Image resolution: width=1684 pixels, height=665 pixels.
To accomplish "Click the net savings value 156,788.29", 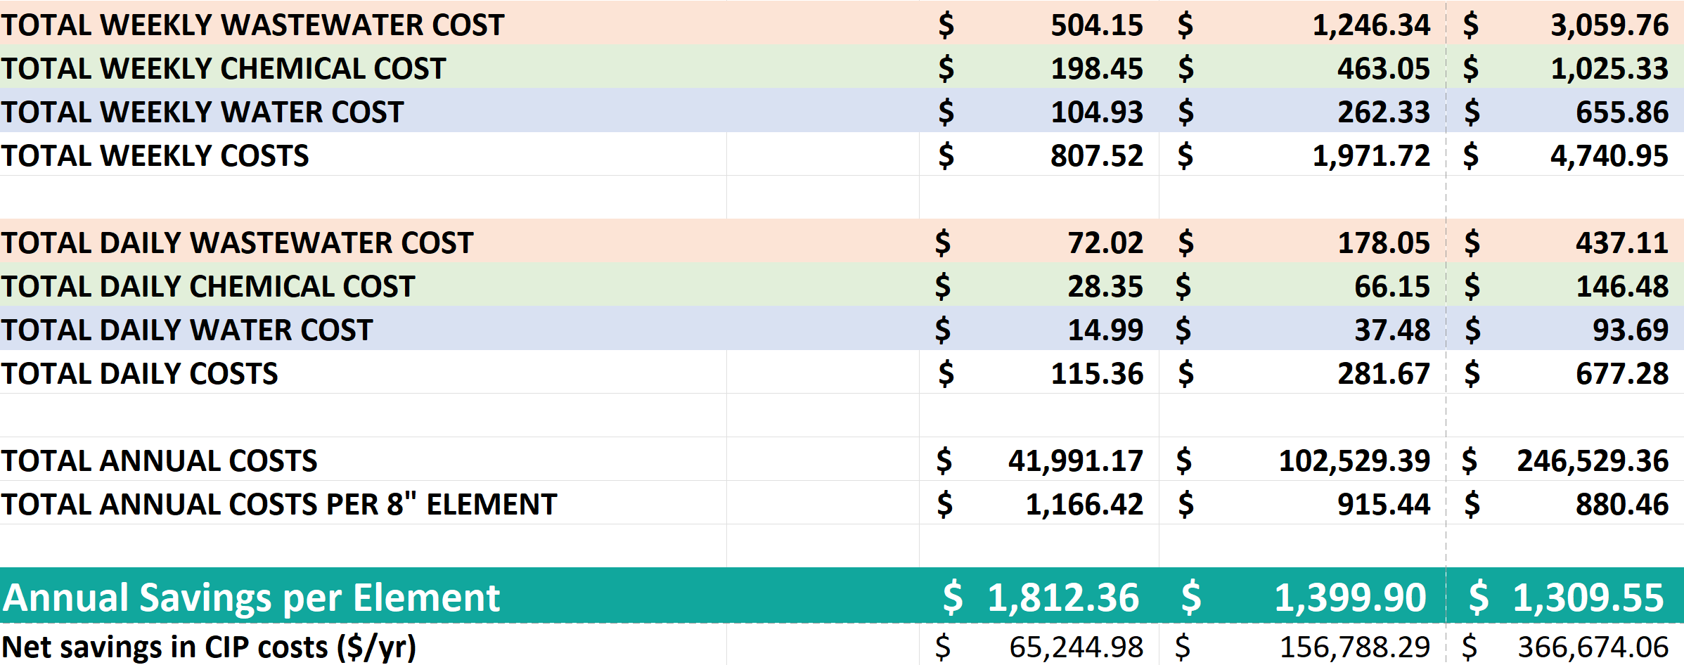I will 1355,647.
